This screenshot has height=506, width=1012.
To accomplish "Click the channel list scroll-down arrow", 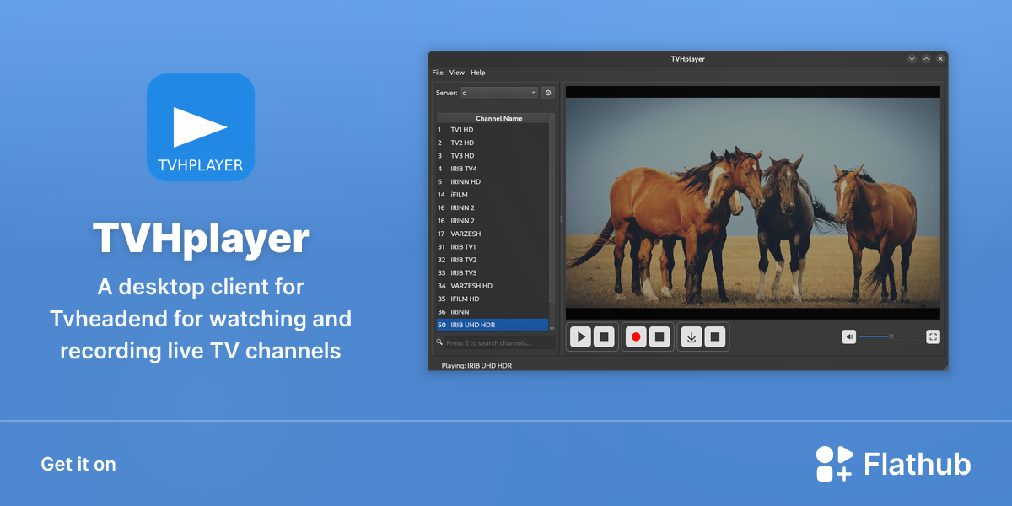I will pyautogui.click(x=552, y=328).
